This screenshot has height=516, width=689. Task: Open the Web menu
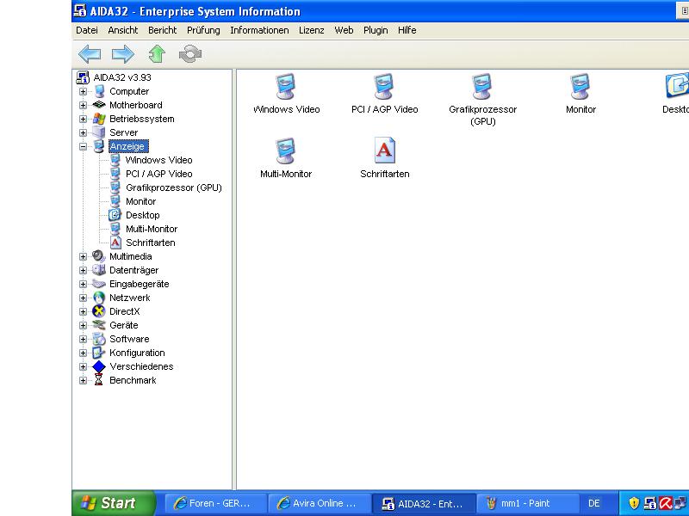[344, 30]
